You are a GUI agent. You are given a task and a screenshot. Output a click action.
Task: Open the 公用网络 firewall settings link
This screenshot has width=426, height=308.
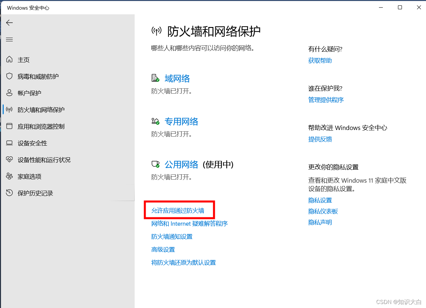tap(181, 165)
